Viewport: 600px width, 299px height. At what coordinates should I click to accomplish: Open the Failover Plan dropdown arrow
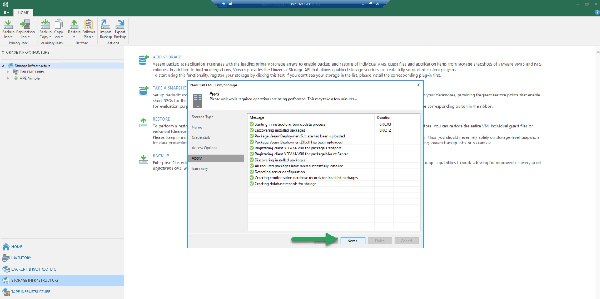(93, 37)
